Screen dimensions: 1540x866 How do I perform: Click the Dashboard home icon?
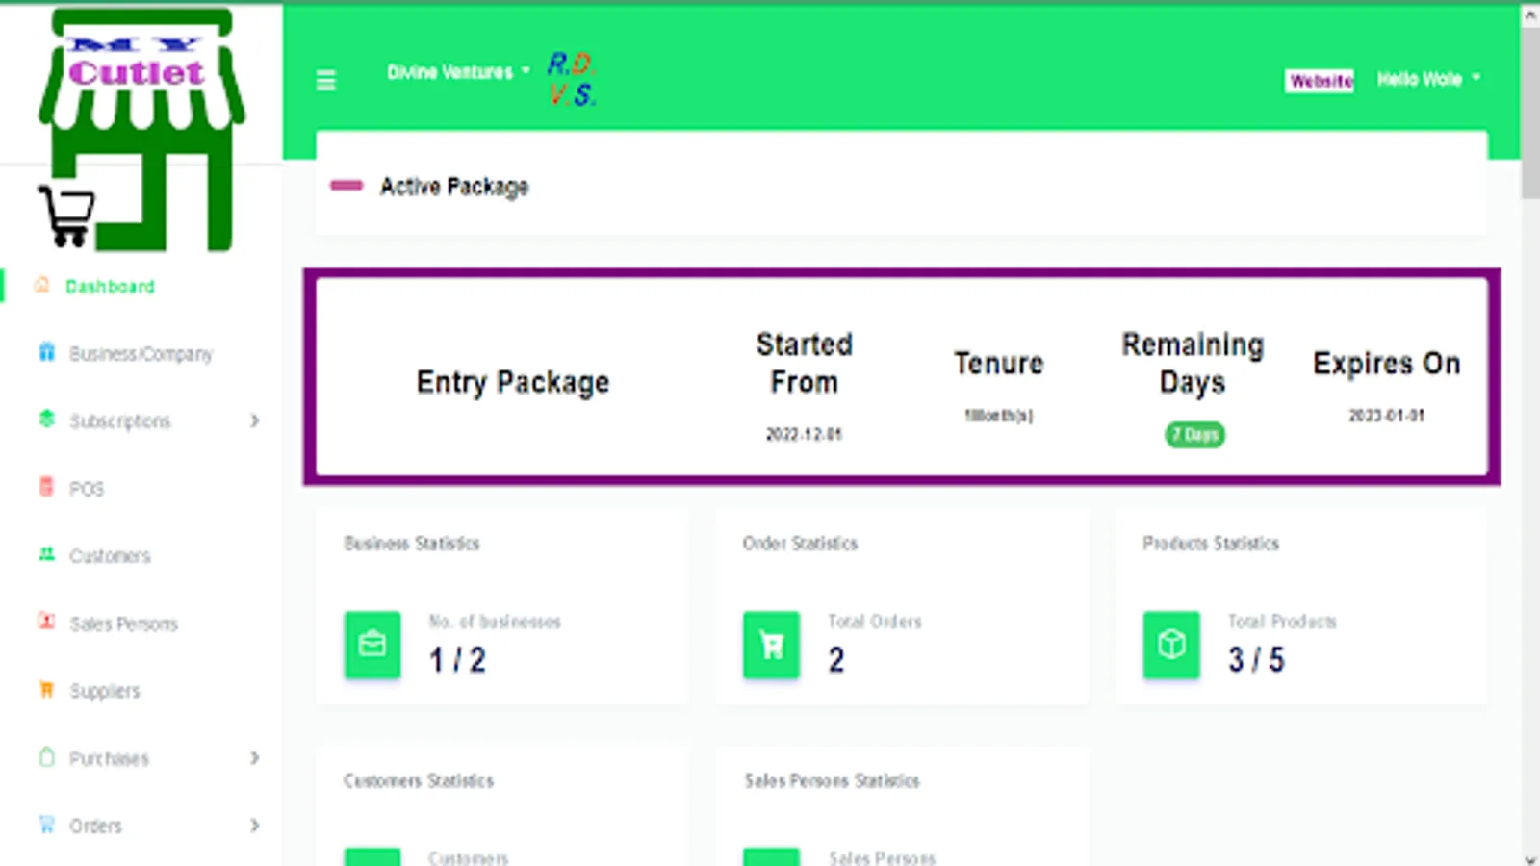pos(41,285)
